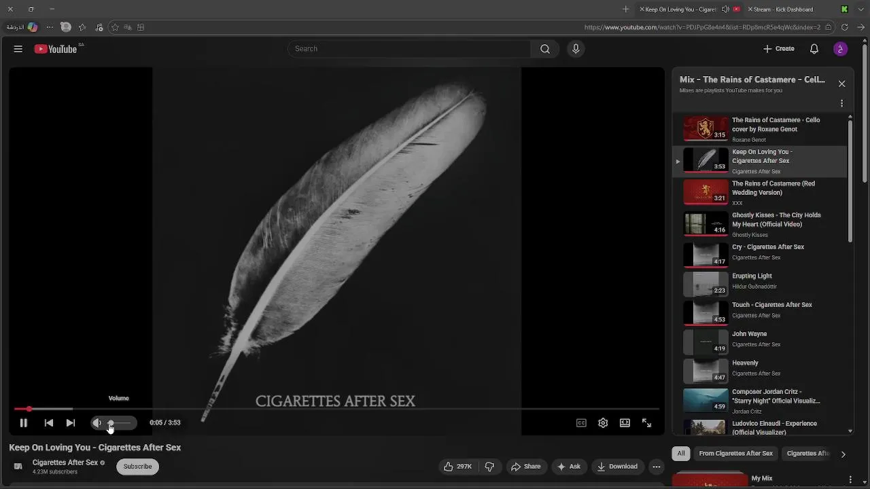The width and height of the screenshot is (870, 489).
Task: Toggle closed captions
Action: (x=581, y=422)
